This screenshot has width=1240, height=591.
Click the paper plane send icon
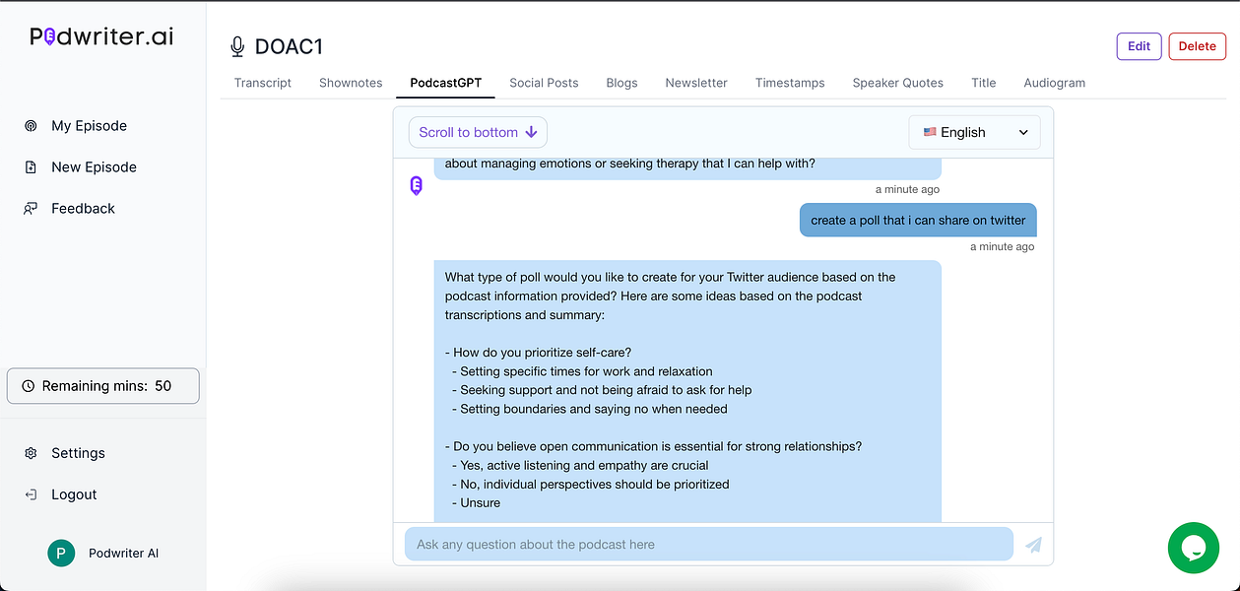[1033, 544]
